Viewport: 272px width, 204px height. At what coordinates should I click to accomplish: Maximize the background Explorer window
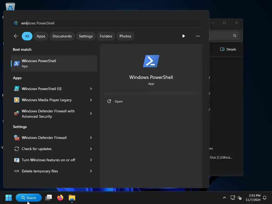tap(224, 23)
